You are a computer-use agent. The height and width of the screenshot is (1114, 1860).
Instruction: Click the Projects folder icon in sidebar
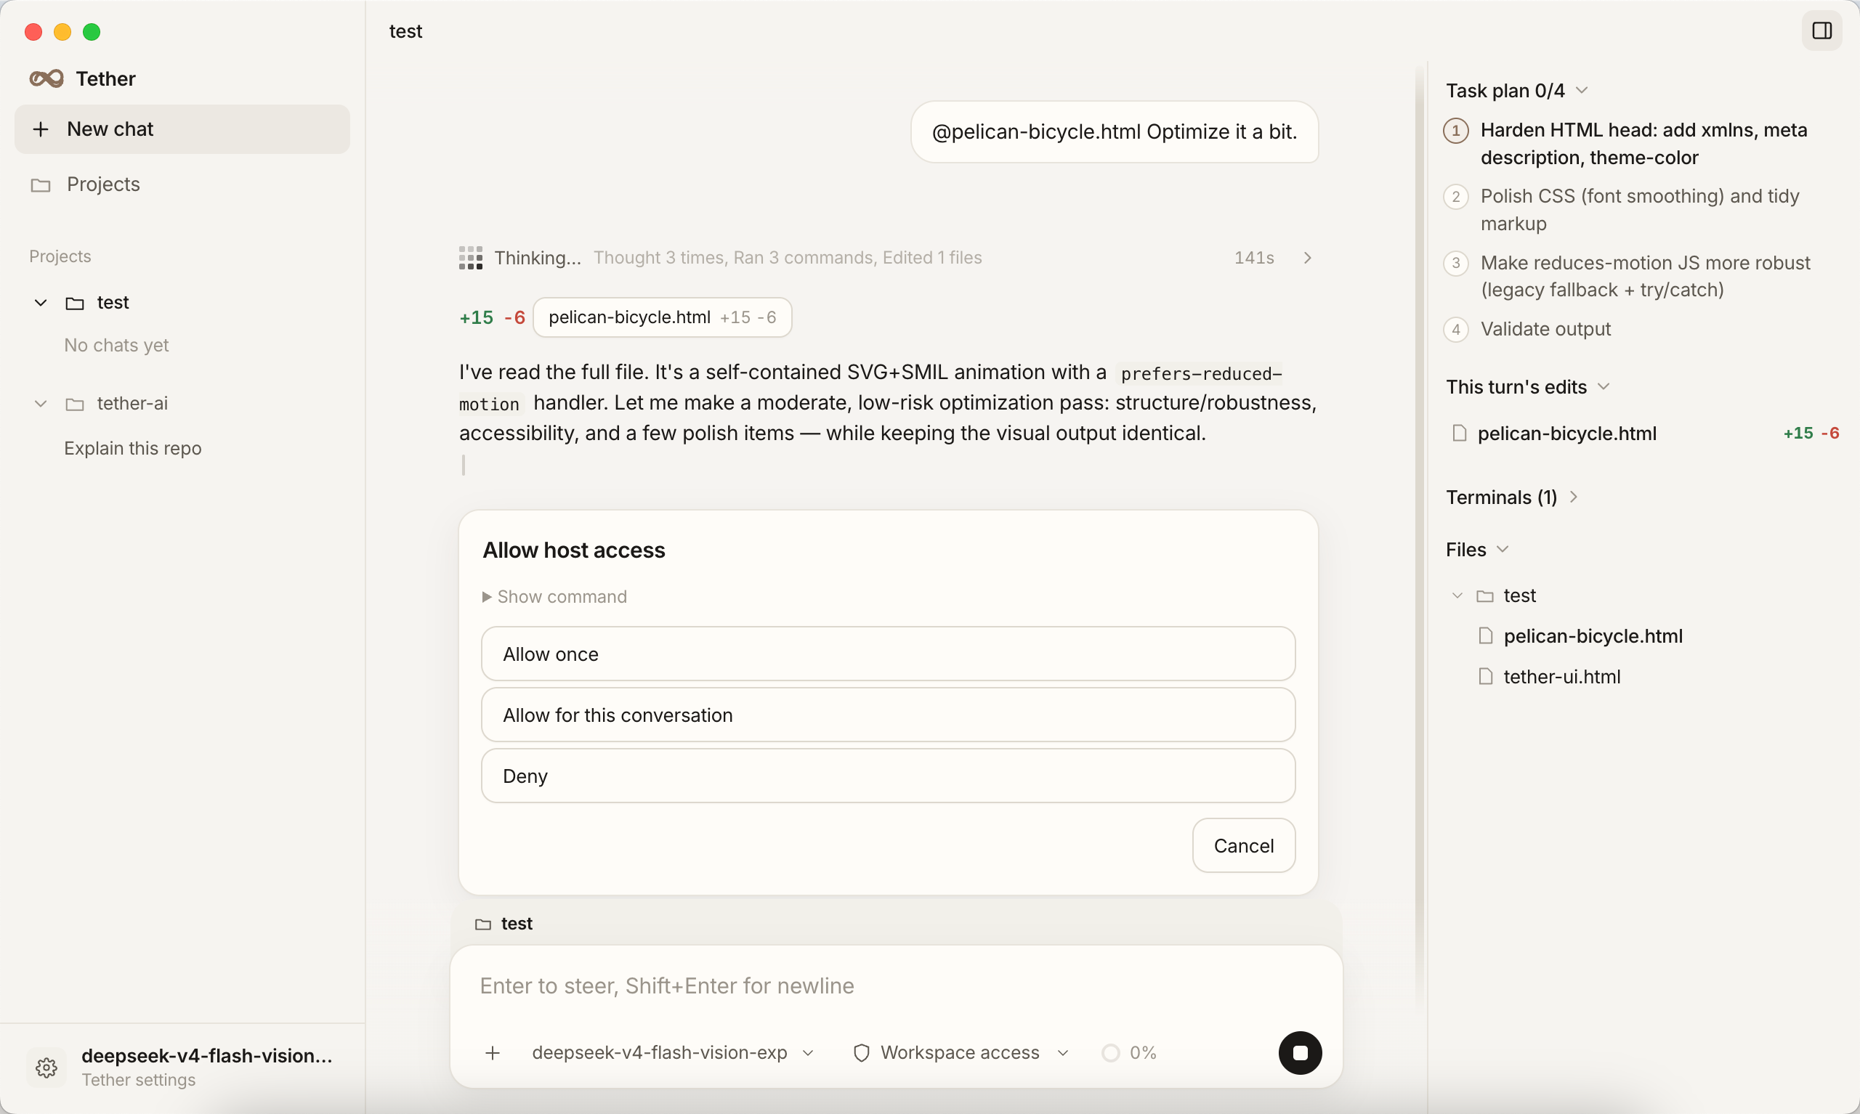point(41,184)
